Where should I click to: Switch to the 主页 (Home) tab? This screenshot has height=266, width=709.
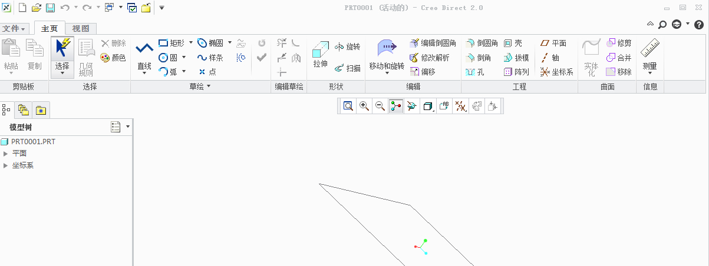[x=50, y=28]
